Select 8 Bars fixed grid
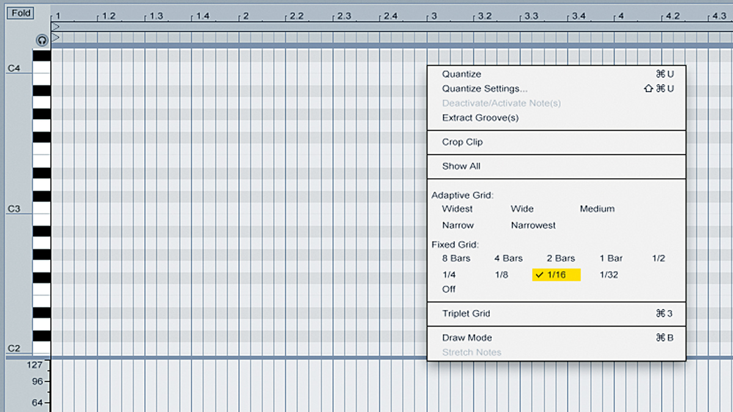Viewport: 733px width, 412px height. (x=456, y=258)
